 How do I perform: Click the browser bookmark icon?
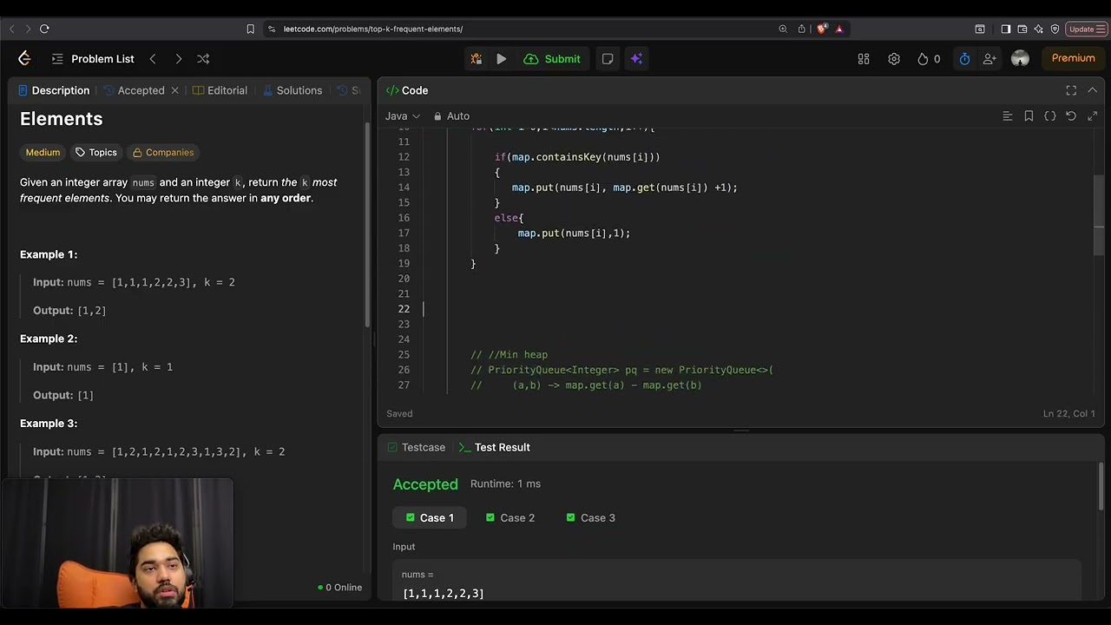(251, 29)
